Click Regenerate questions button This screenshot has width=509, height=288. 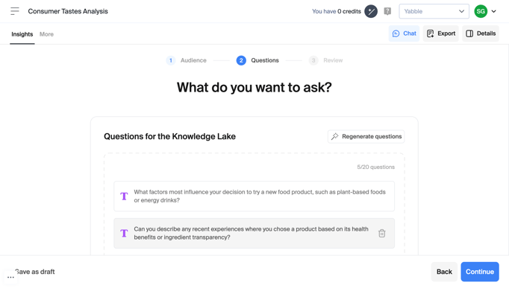click(366, 136)
